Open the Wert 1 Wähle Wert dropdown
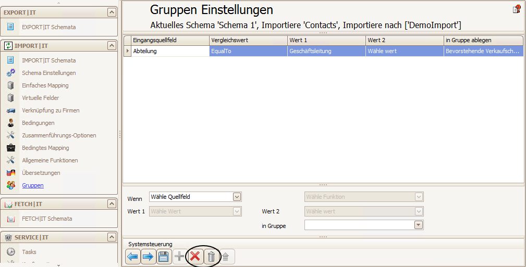Viewport: 526px width, 267px height. coord(237,211)
